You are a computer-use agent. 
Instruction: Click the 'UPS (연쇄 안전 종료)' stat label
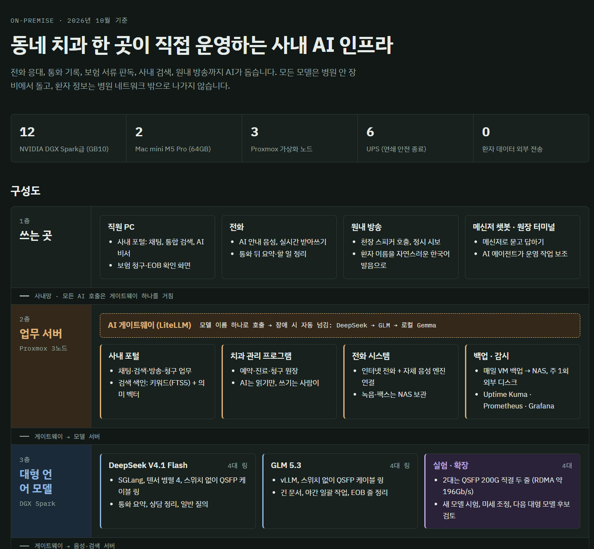pyautogui.click(x=396, y=149)
